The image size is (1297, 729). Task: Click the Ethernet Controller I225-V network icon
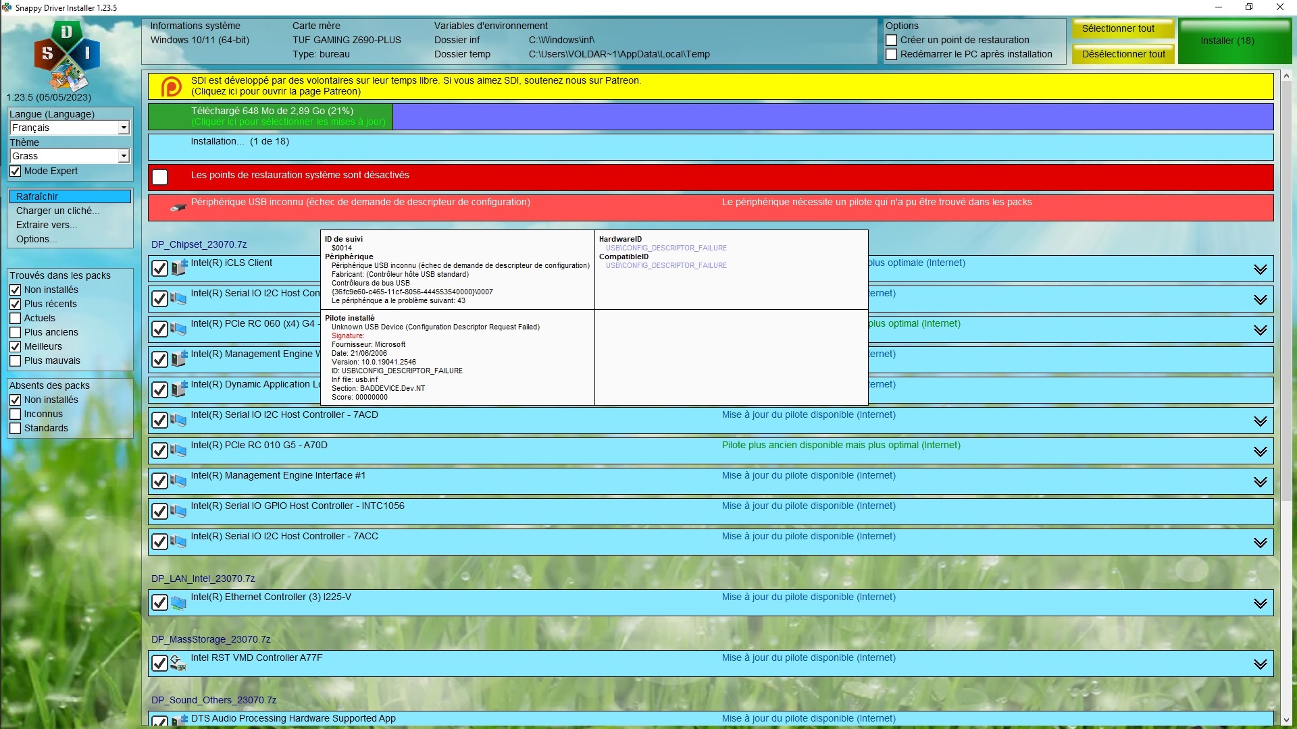point(178,602)
